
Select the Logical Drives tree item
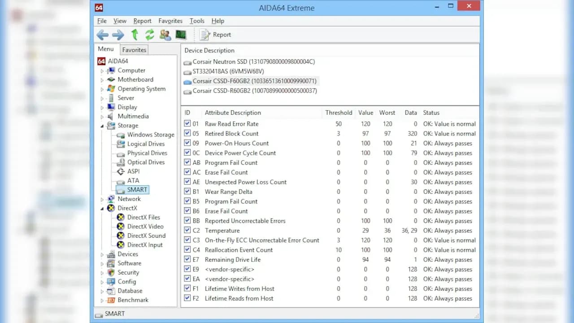coord(146,144)
